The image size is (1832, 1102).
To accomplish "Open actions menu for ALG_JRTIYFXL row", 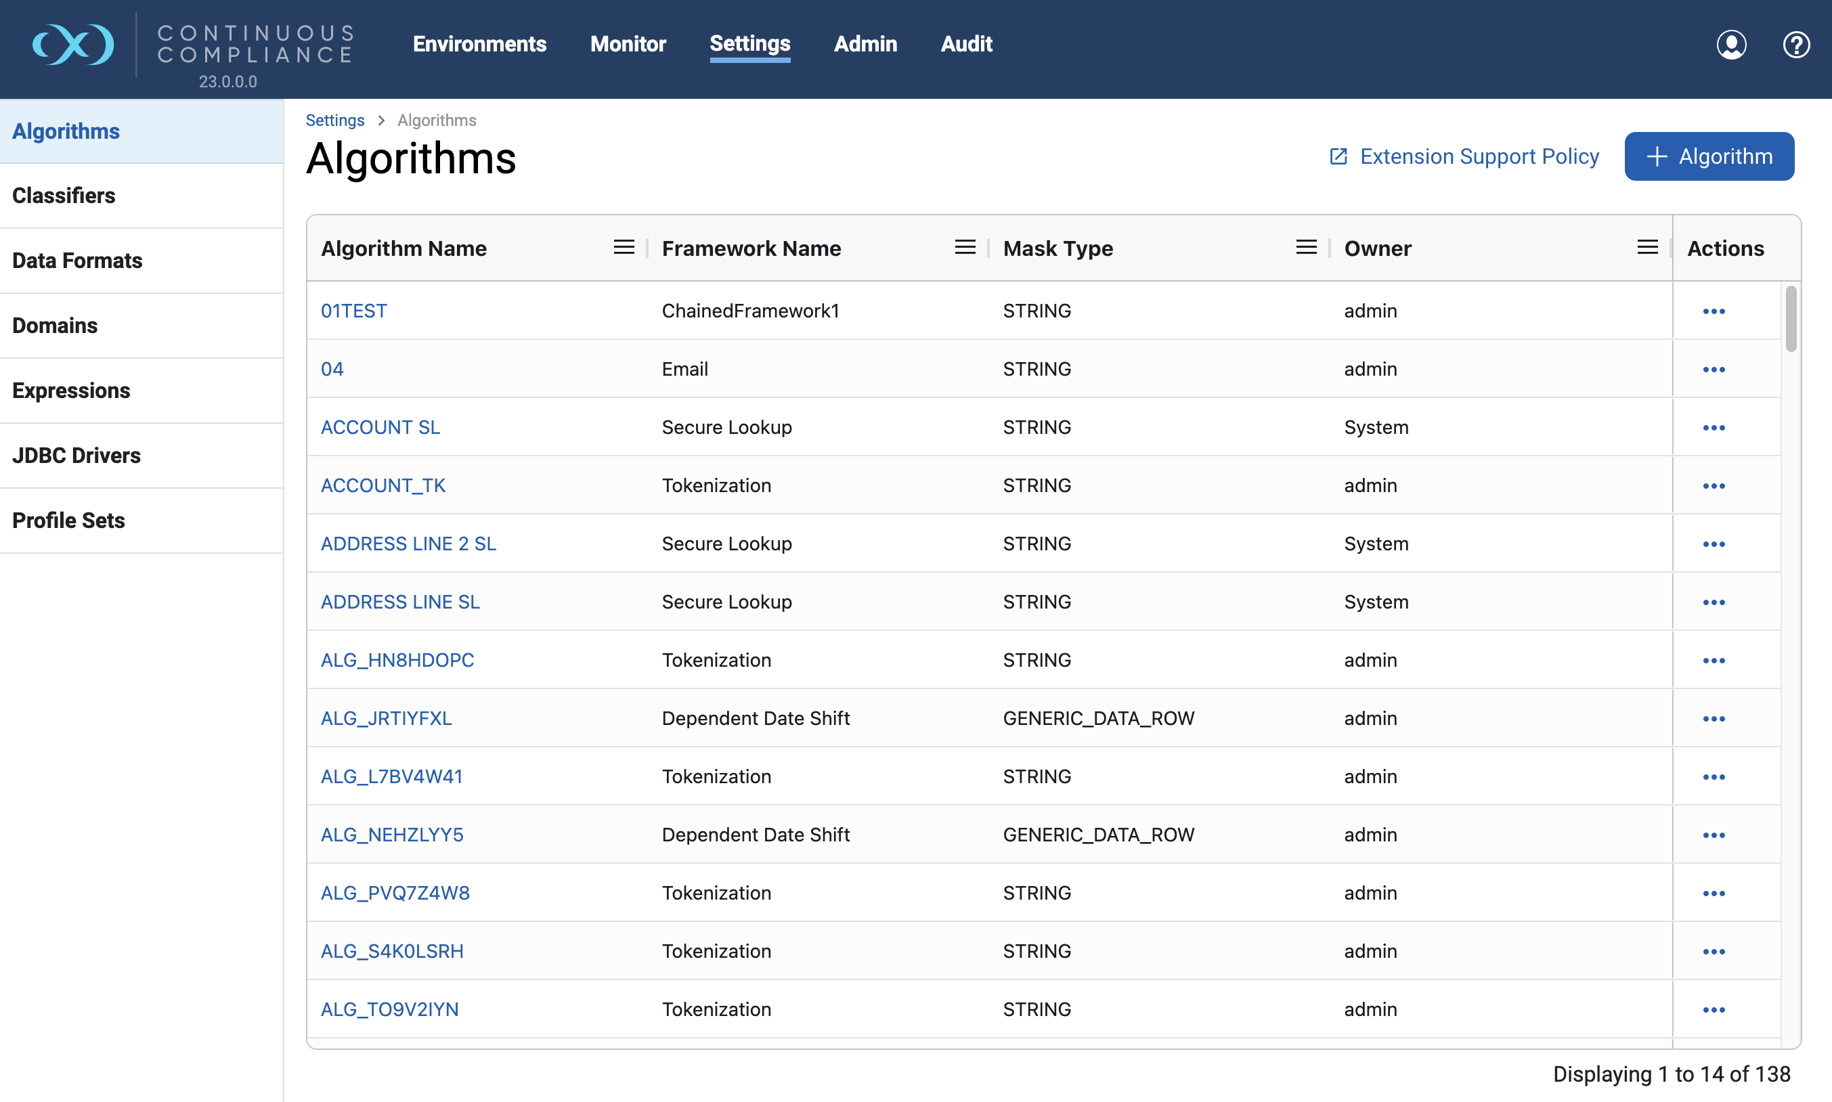I will coord(1713,719).
